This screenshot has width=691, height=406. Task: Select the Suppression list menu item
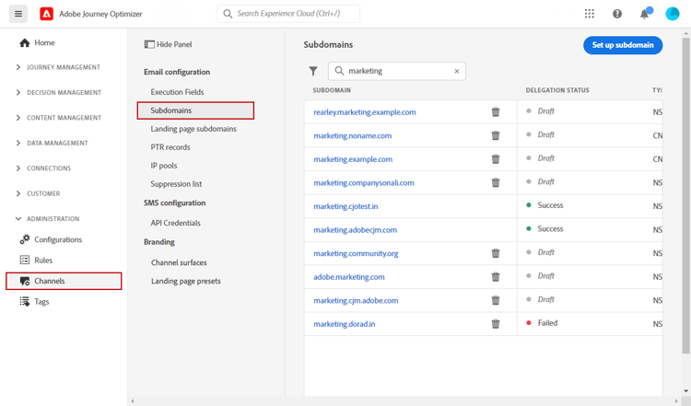coord(176,184)
